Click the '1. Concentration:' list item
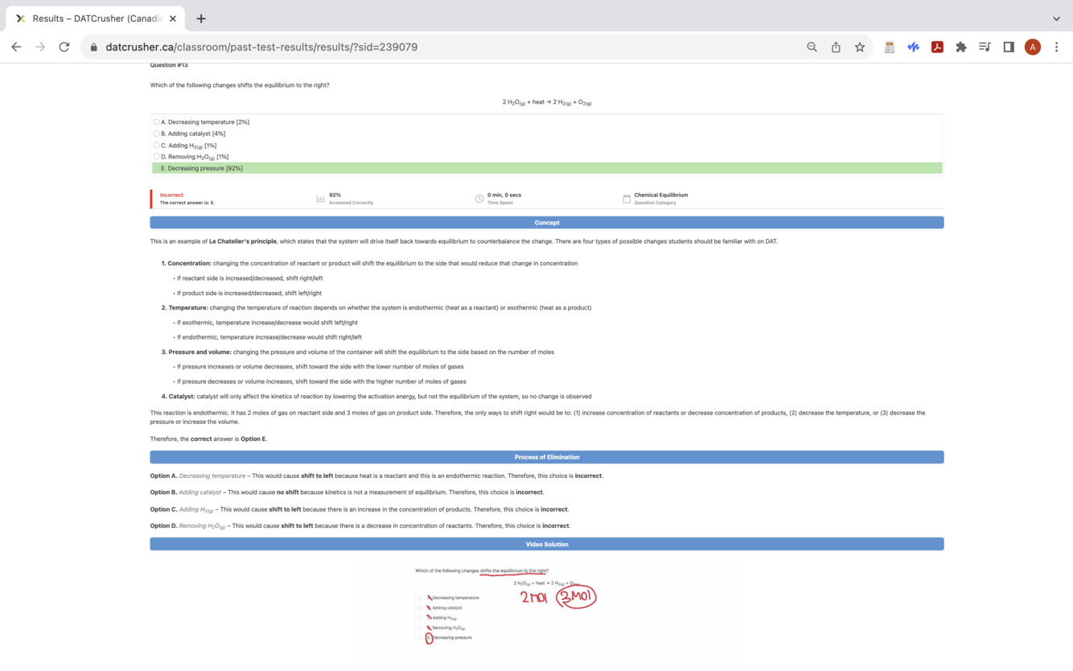The height and width of the screenshot is (671, 1073). 369,263
